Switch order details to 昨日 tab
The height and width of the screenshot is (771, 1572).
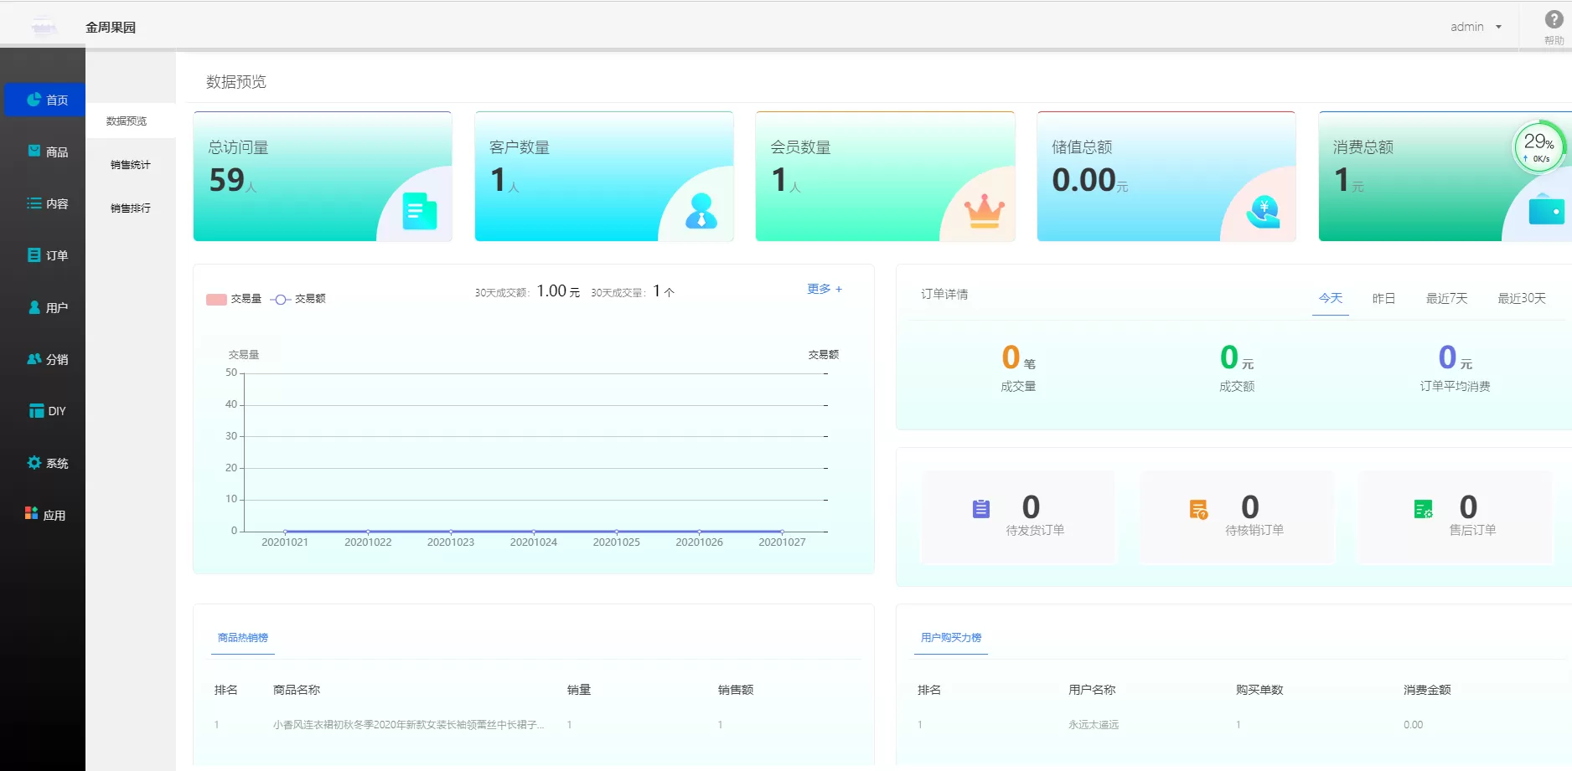pos(1383,298)
